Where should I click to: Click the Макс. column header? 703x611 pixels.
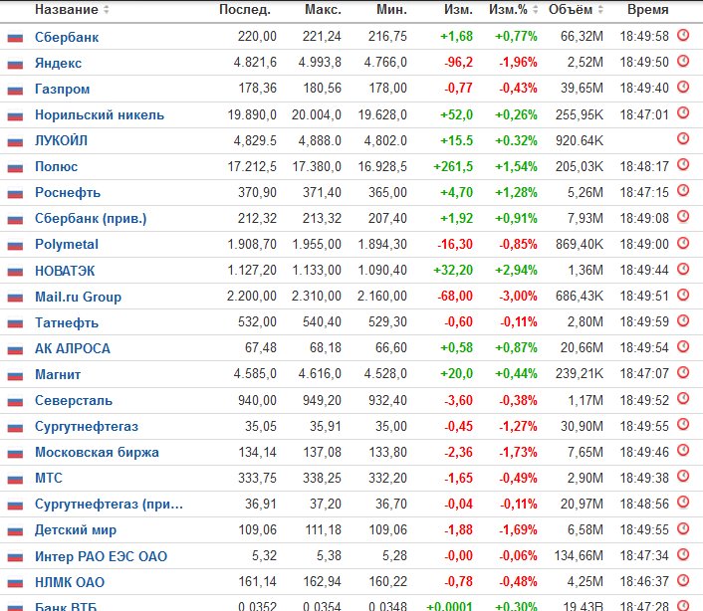(x=323, y=9)
